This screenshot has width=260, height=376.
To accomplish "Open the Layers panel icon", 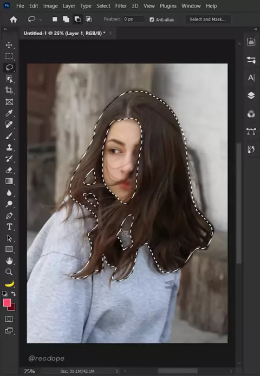I will pyautogui.click(x=251, y=95).
